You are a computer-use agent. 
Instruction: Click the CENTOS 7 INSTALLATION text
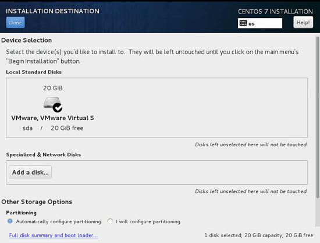pyautogui.click(x=275, y=12)
